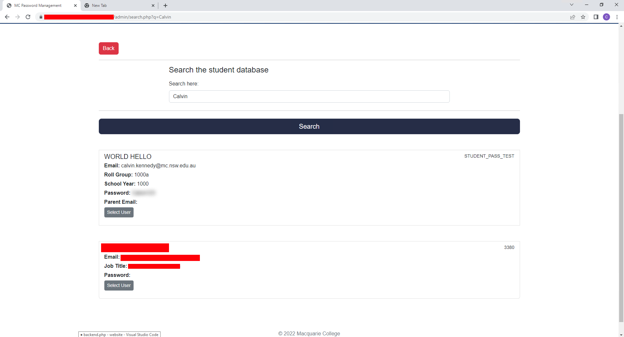Open a new tab with plus button

[x=165, y=6]
